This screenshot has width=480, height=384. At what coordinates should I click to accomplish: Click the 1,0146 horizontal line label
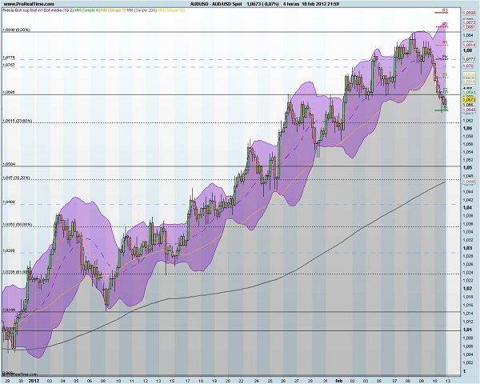pyautogui.click(x=9, y=310)
